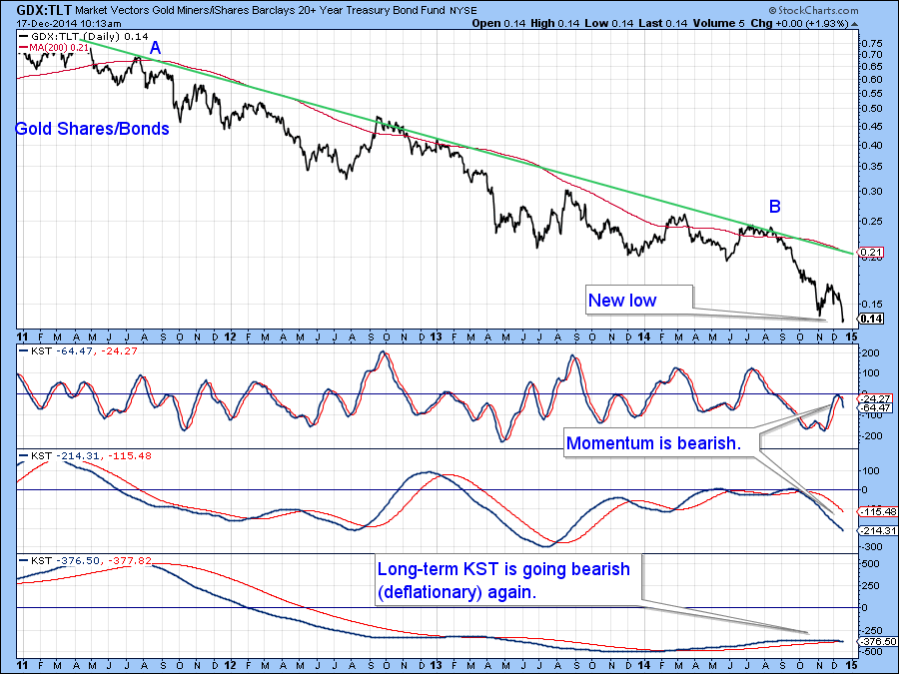Screen dimensions: 899x674
Task: Click the 'GDX:TLT (Daily) 0.14' legend entry
Action: tap(84, 36)
